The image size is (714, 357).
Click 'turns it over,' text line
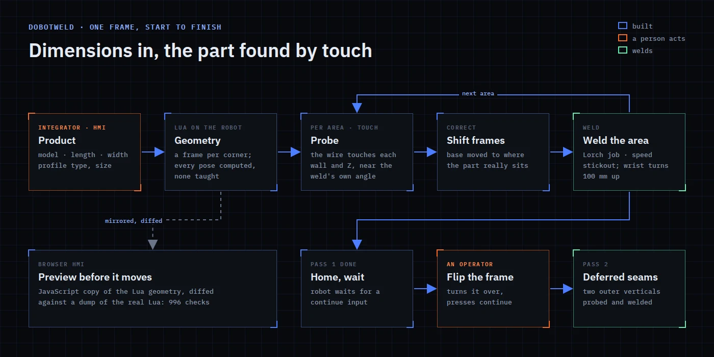475,291
